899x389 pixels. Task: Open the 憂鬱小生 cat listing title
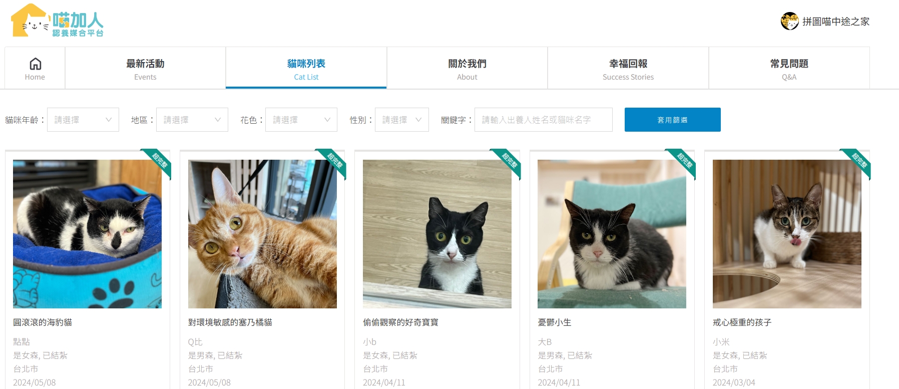tap(555, 322)
